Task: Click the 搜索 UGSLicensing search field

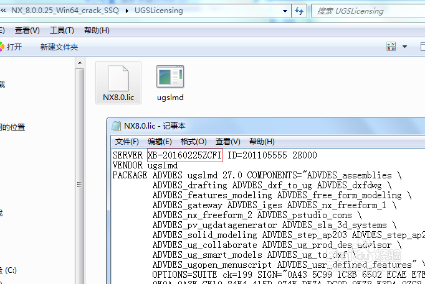Action: point(368,11)
